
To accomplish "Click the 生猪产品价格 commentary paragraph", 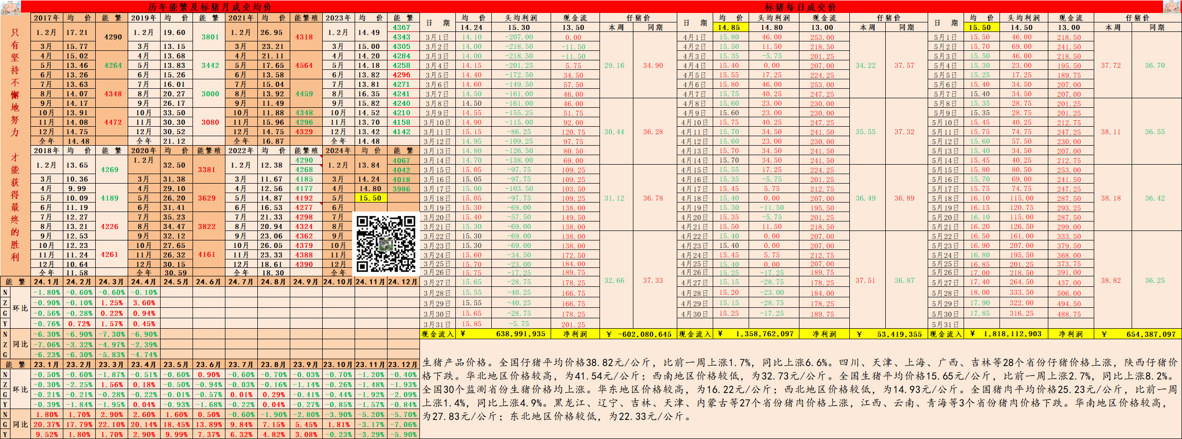I will click(800, 389).
